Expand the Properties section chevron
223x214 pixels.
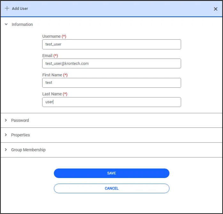click(6, 135)
